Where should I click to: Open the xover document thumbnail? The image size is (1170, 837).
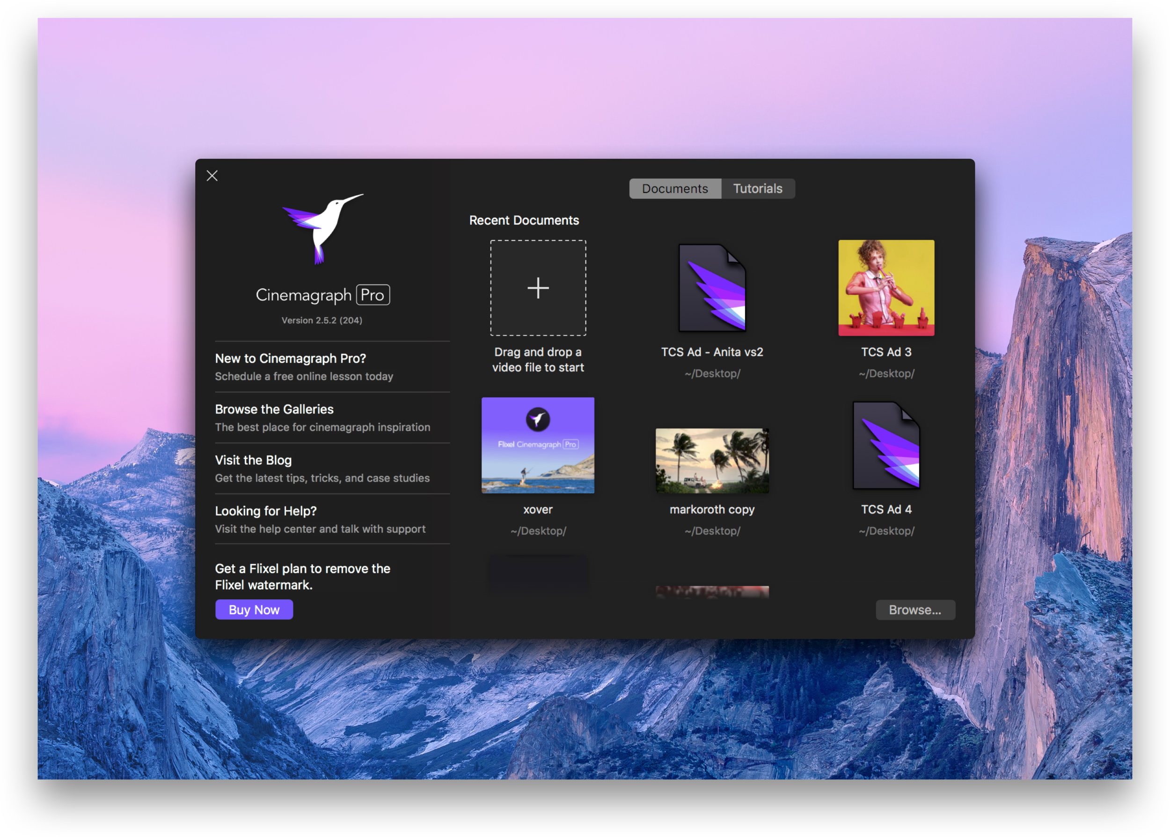click(x=538, y=445)
